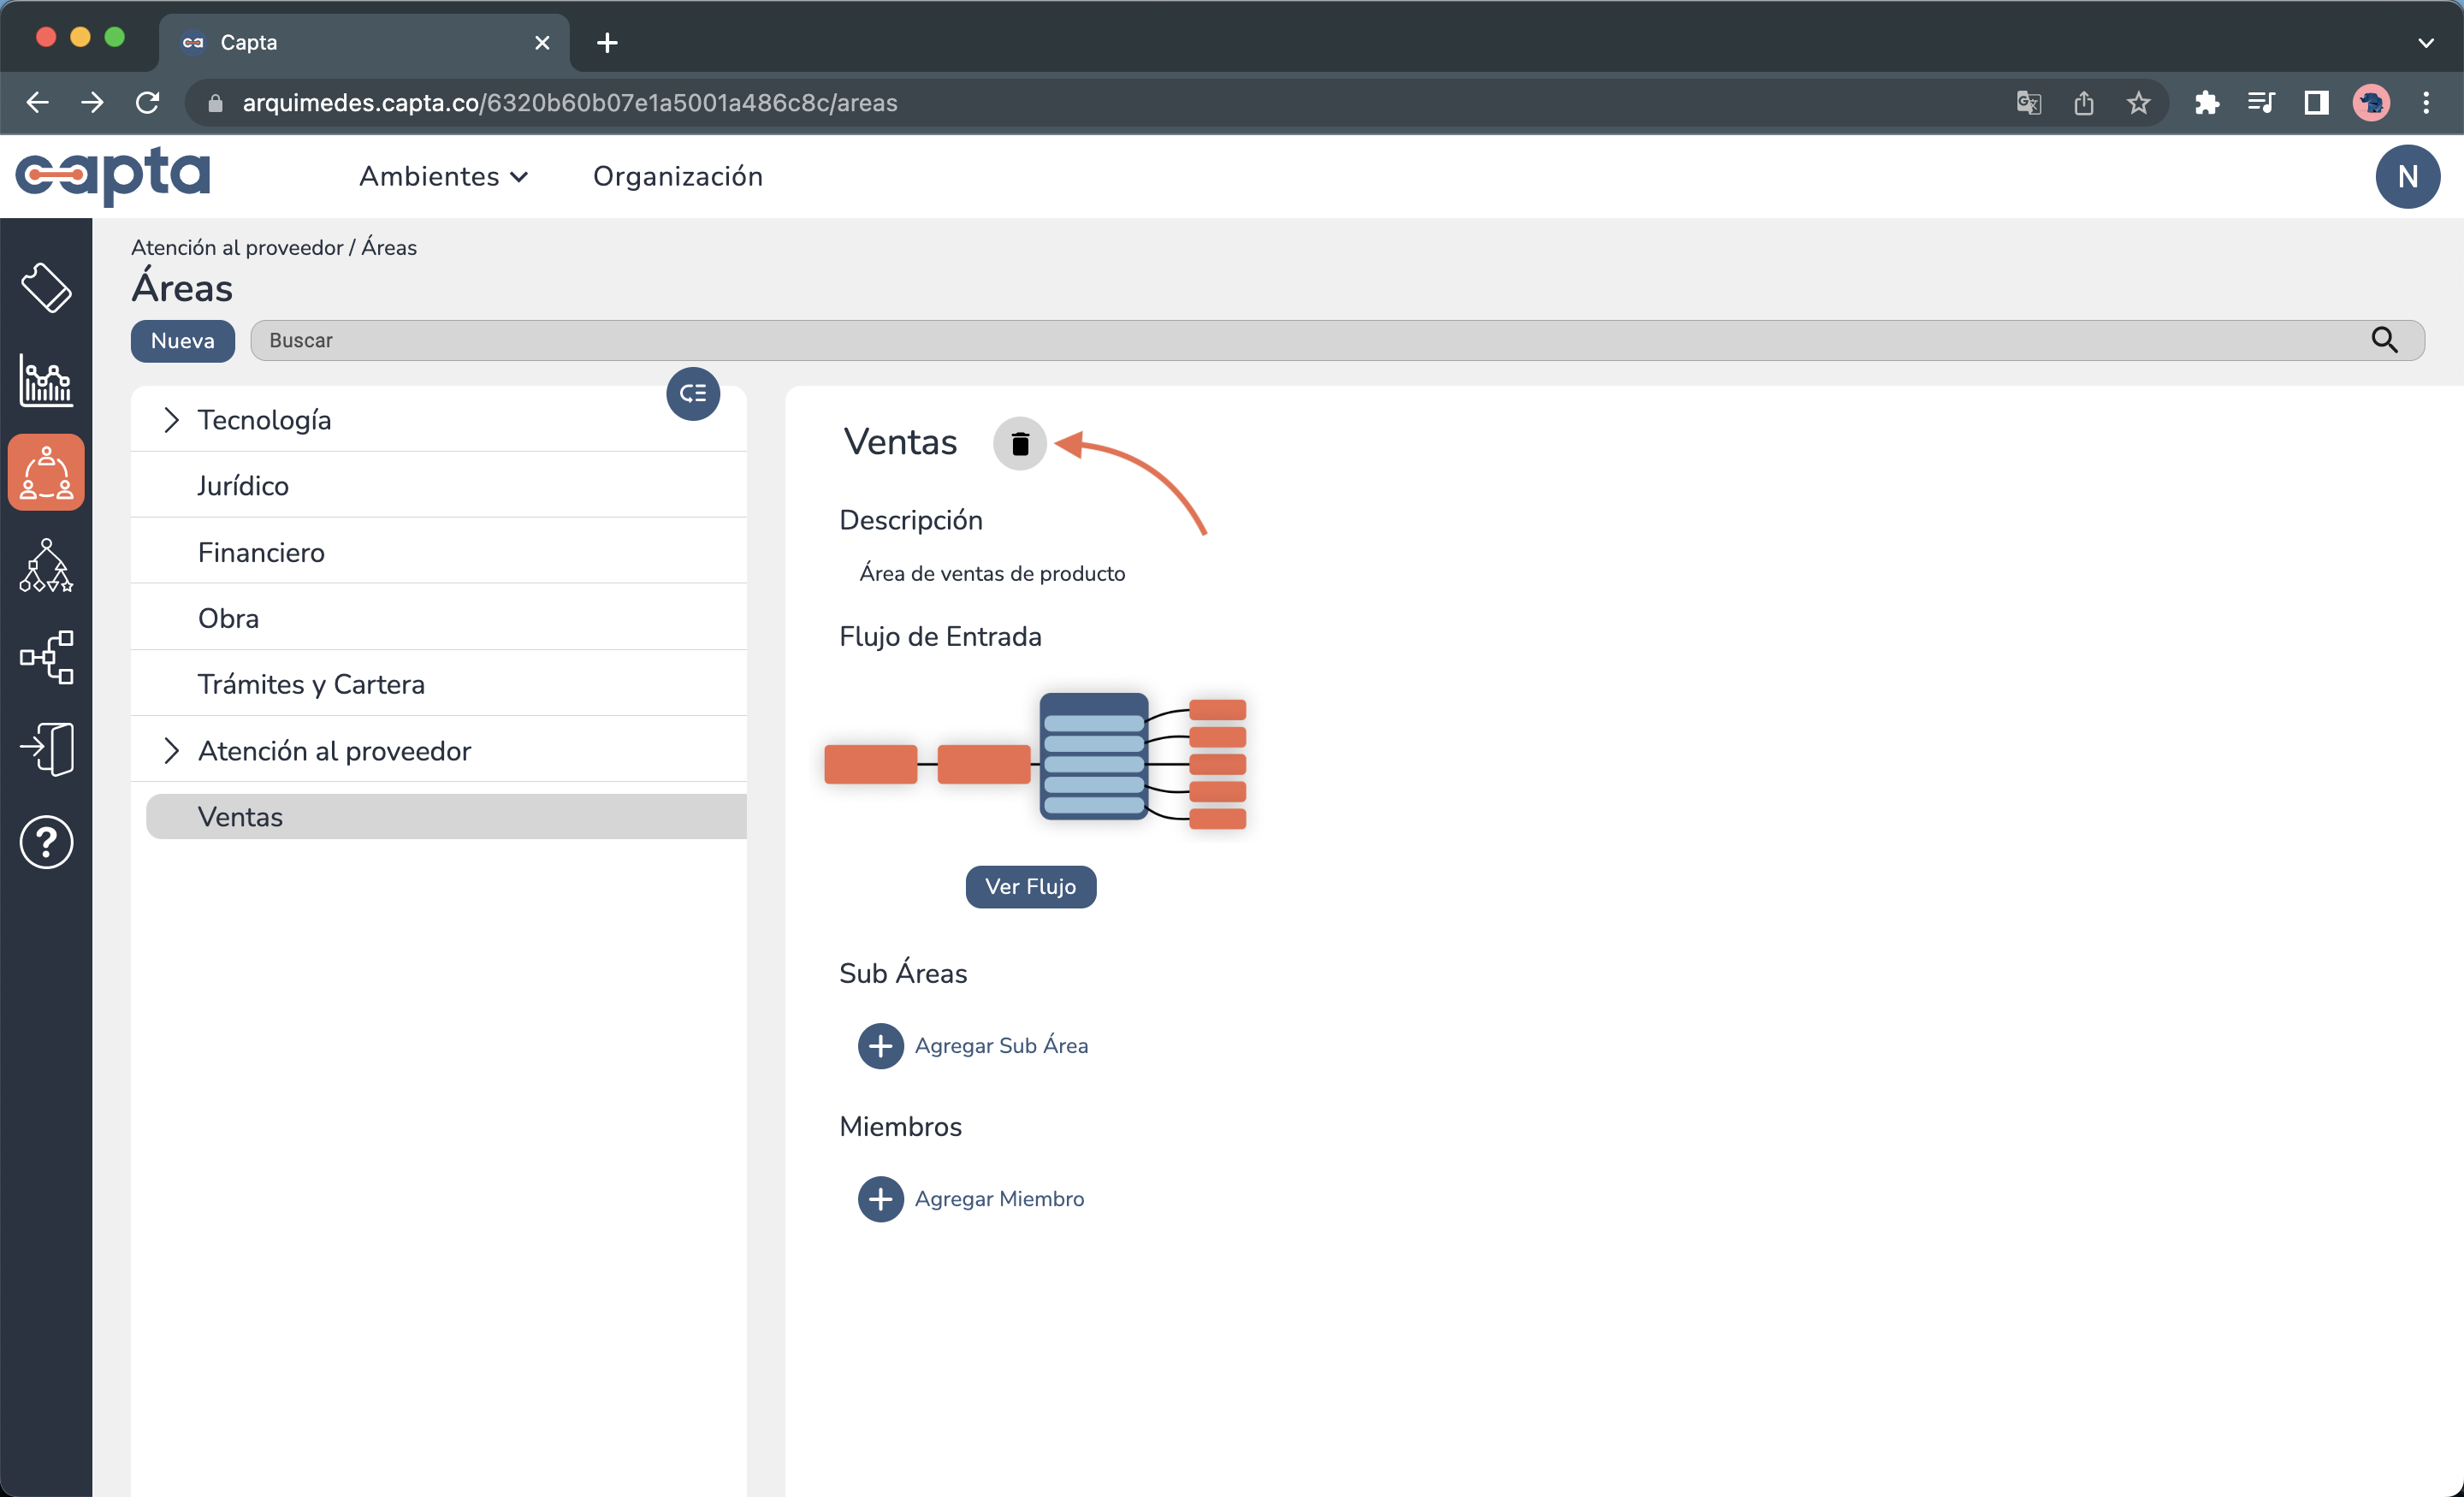Click the Ver Flujo button
This screenshot has width=2464, height=1497.
(1030, 887)
